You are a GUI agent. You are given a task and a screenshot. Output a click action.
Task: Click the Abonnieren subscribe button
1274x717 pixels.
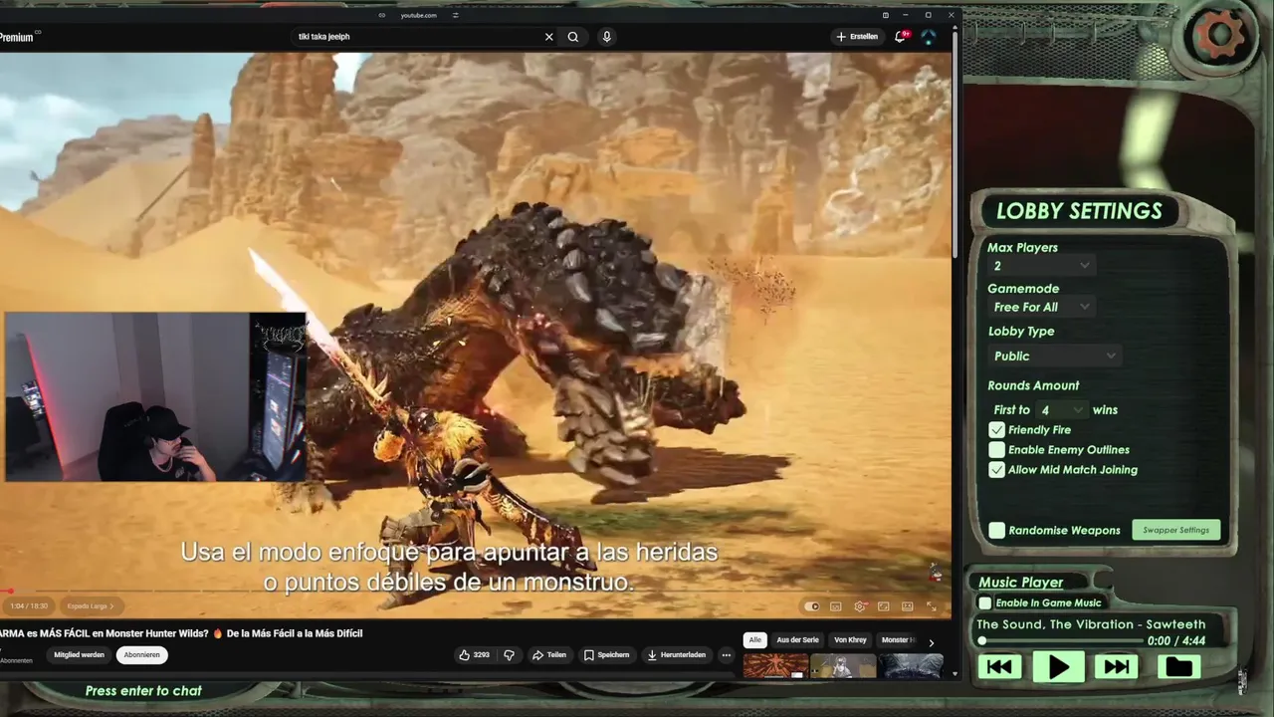click(141, 655)
